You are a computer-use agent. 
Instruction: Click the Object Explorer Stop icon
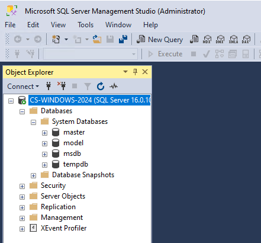coord(75,86)
